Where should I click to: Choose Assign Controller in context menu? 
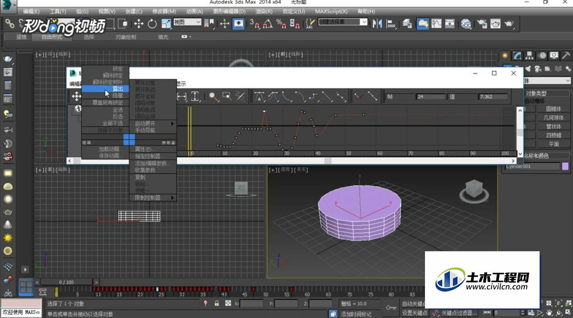153,156
